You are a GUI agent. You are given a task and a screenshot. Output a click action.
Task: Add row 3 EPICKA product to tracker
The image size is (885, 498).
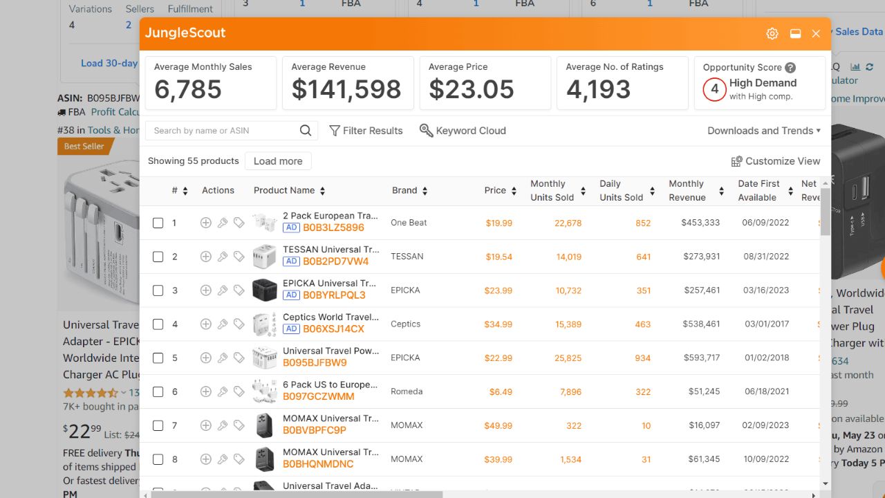(x=205, y=290)
